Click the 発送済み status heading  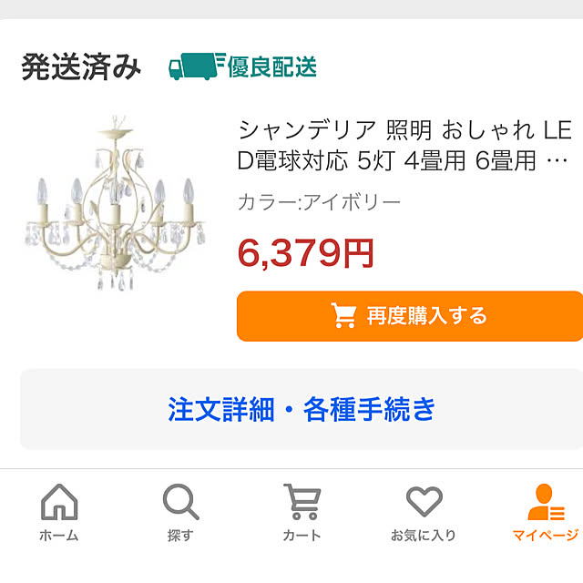point(81,67)
